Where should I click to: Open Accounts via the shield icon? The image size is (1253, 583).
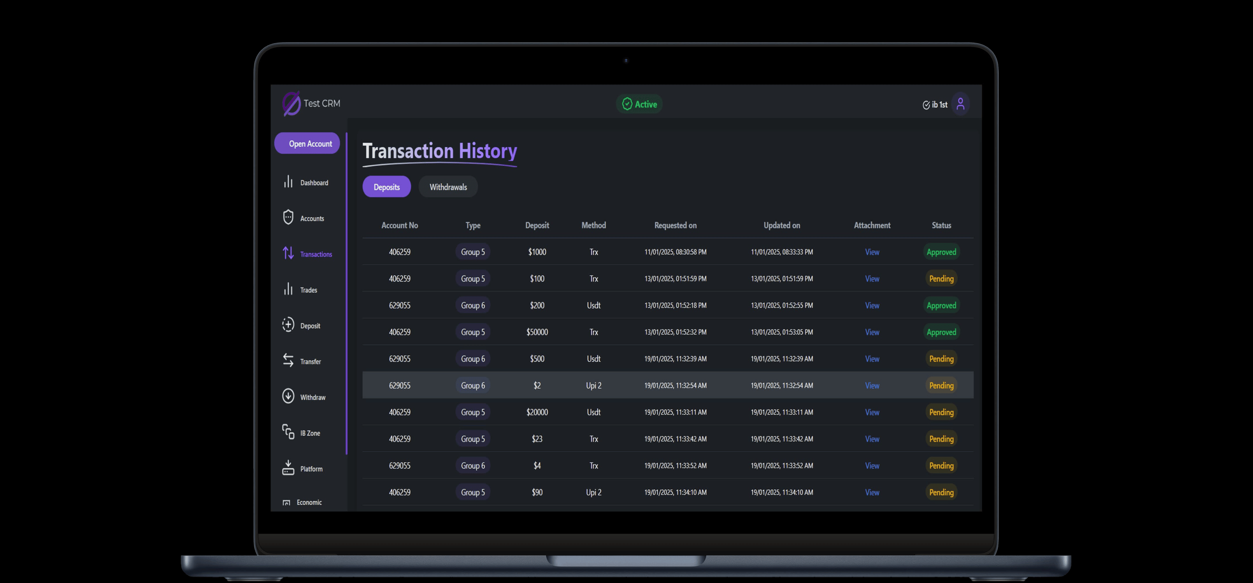(288, 217)
